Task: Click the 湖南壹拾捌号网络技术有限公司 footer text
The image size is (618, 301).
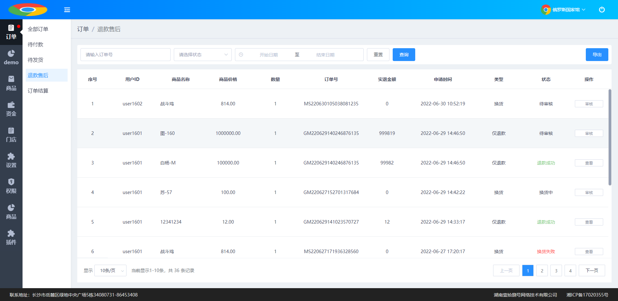Action: point(526,295)
